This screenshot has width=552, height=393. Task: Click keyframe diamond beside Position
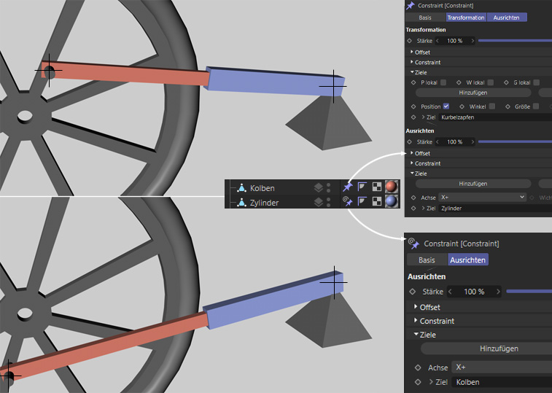(x=413, y=106)
